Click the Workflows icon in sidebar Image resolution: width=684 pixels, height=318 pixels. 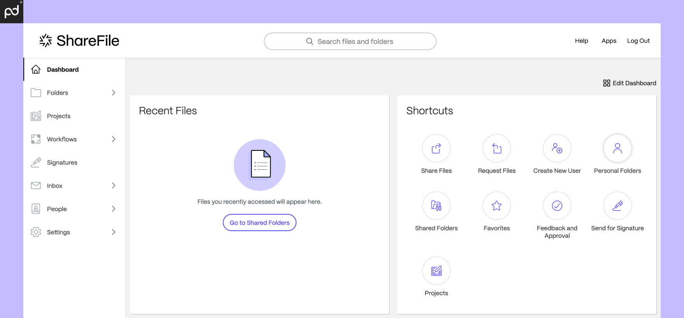click(x=36, y=139)
